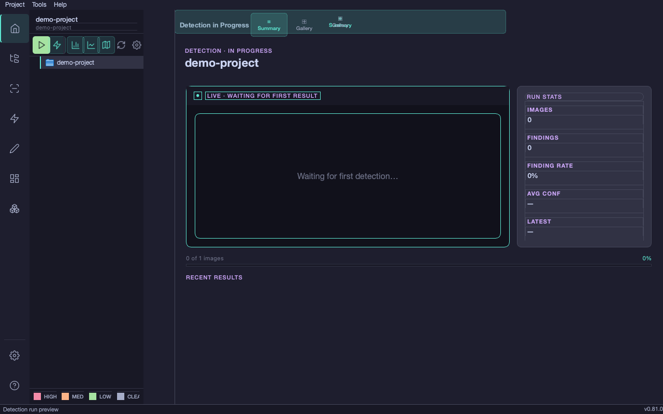Select demo-project tree row
663x414 pixels.
(x=92, y=63)
